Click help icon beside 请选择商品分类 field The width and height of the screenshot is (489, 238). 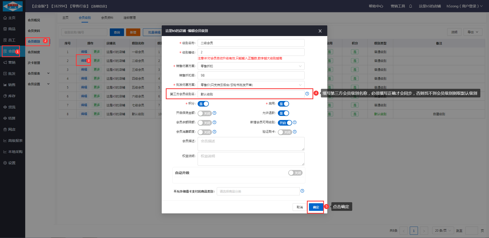(302, 191)
